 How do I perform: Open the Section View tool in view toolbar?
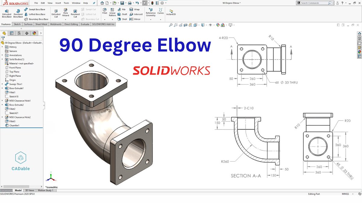click(x=186, y=25)
